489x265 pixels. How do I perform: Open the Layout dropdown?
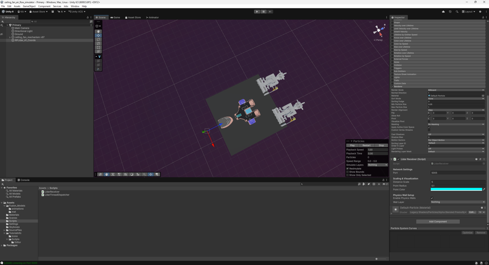[468, 11]
